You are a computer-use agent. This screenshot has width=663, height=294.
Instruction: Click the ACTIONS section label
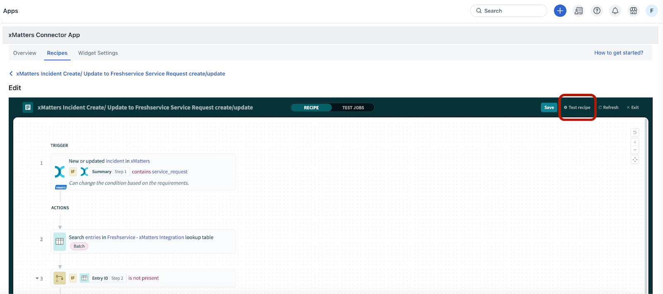[x=60, y=208]
